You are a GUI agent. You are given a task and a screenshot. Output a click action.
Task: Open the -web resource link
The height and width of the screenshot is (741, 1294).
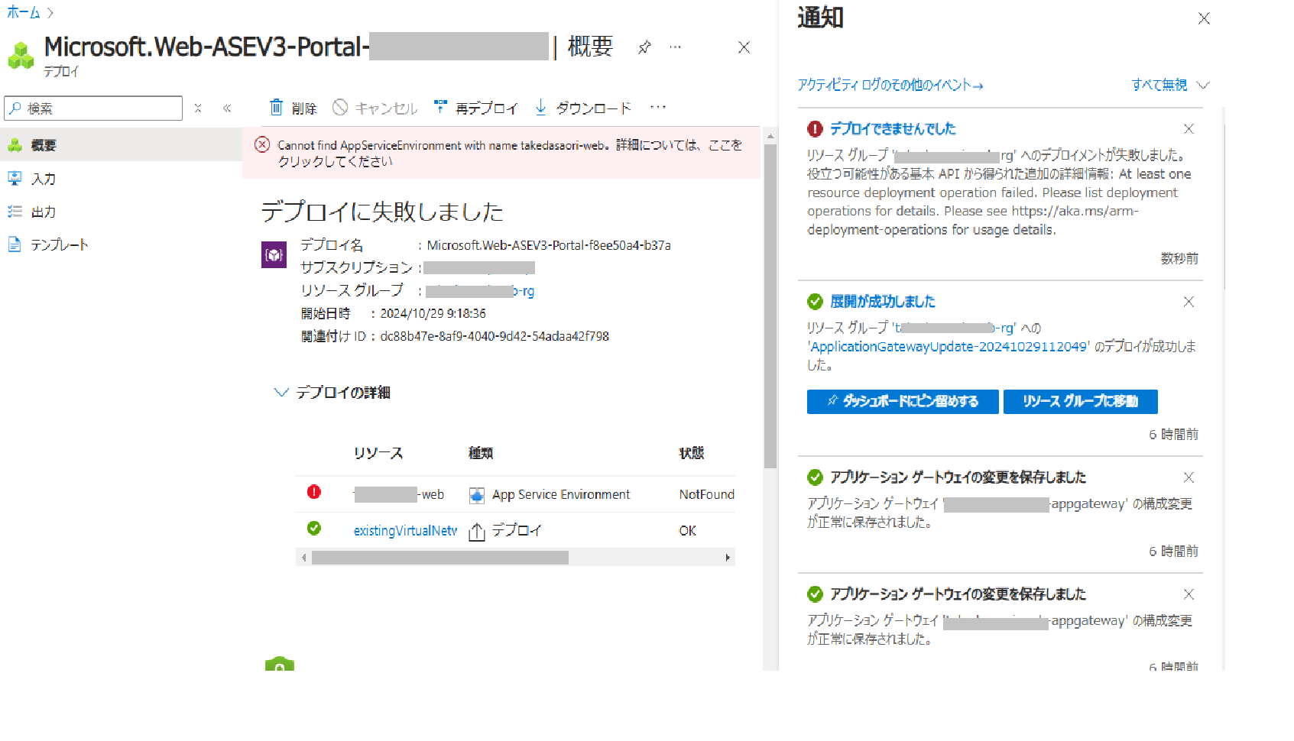(399, 494)
